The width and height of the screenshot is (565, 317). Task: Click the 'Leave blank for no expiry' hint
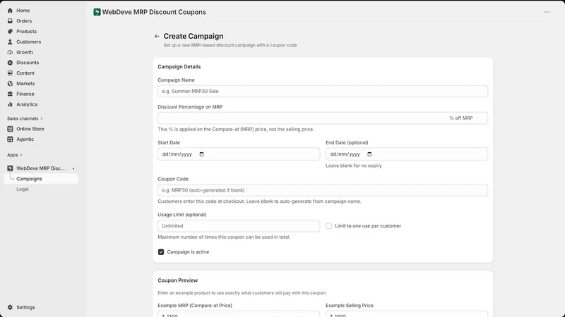click(x=354, y=166)
